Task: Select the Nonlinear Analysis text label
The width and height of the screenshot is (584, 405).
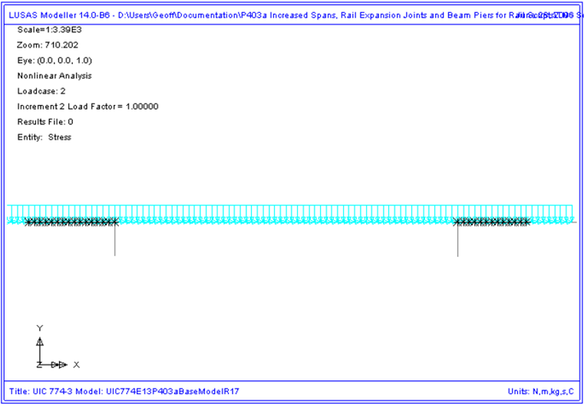Action: (x=54, y=75)
